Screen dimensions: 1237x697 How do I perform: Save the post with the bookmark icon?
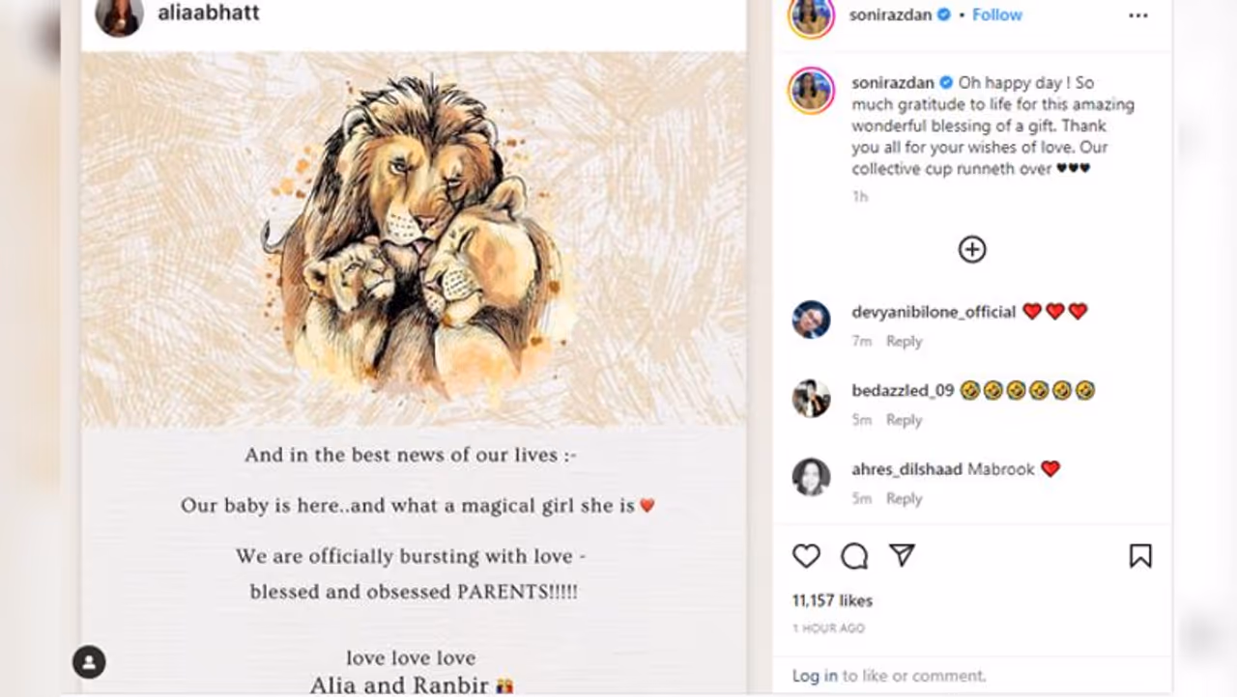(1140, 556)
